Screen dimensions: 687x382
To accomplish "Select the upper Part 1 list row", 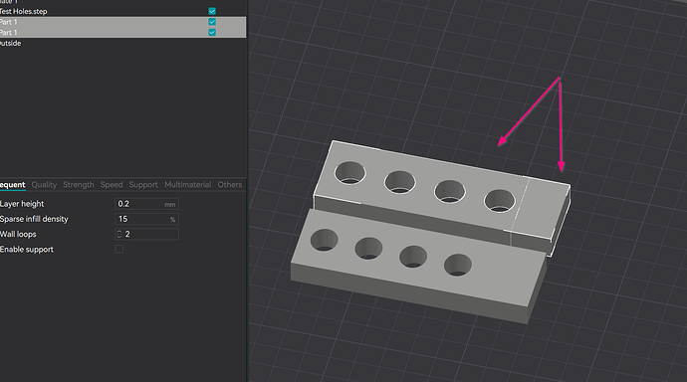I will 122,22.
